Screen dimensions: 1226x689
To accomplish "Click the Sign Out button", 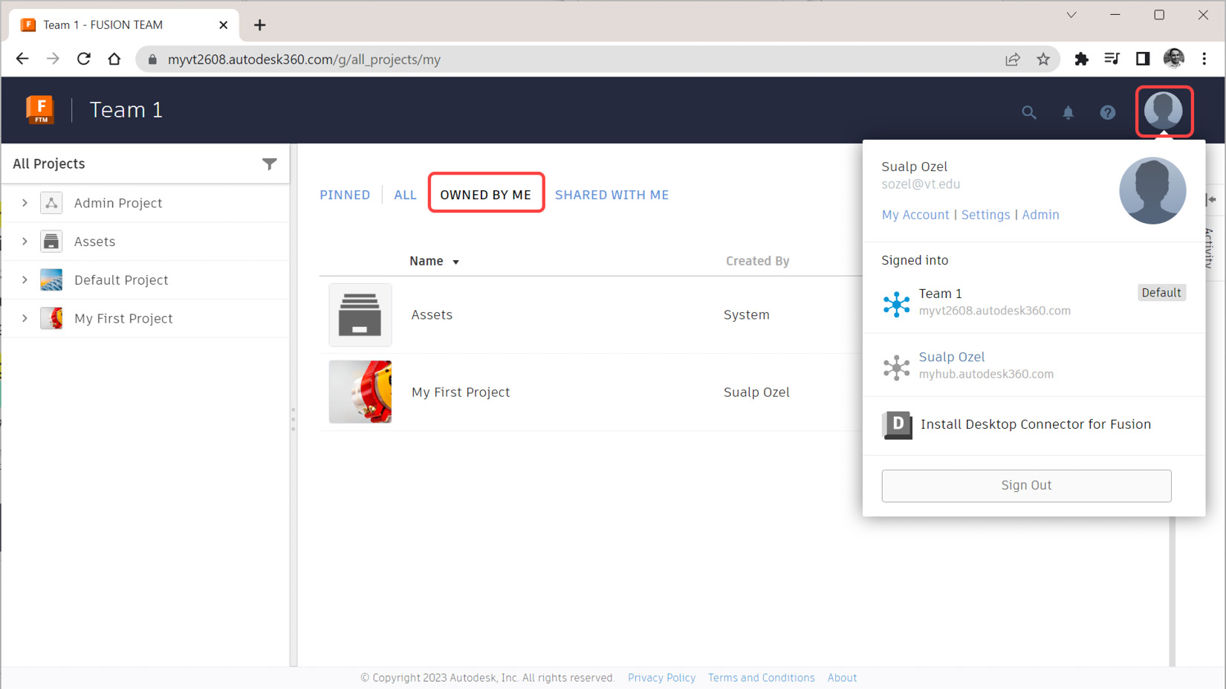I will [x=1026, y=485].
